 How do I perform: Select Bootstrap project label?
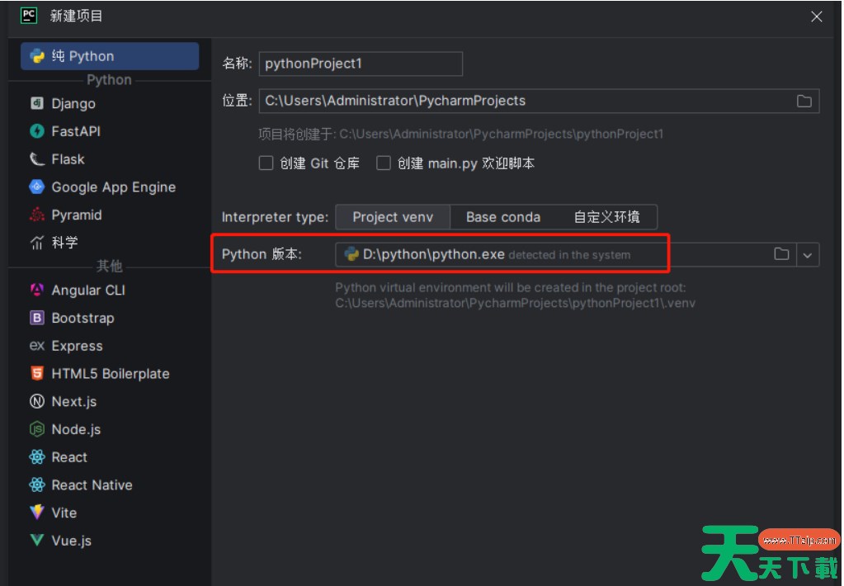pos(83,319)
